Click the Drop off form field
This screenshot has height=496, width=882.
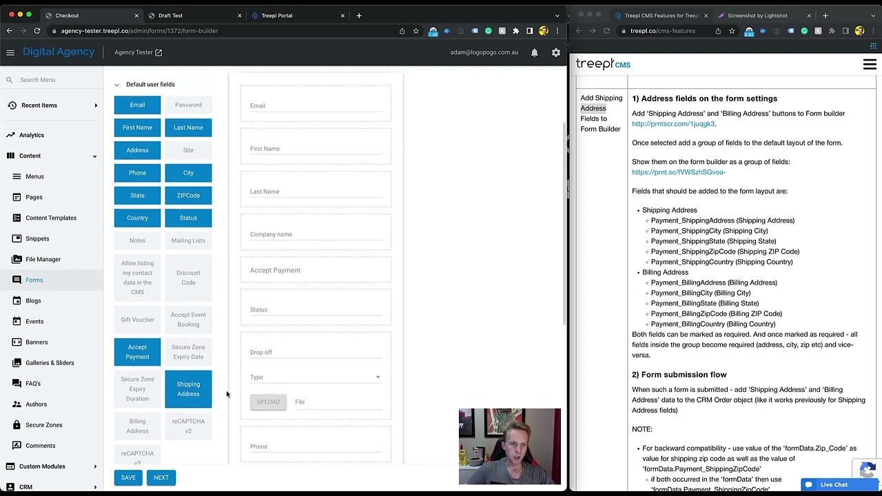(x=316, y=352)
